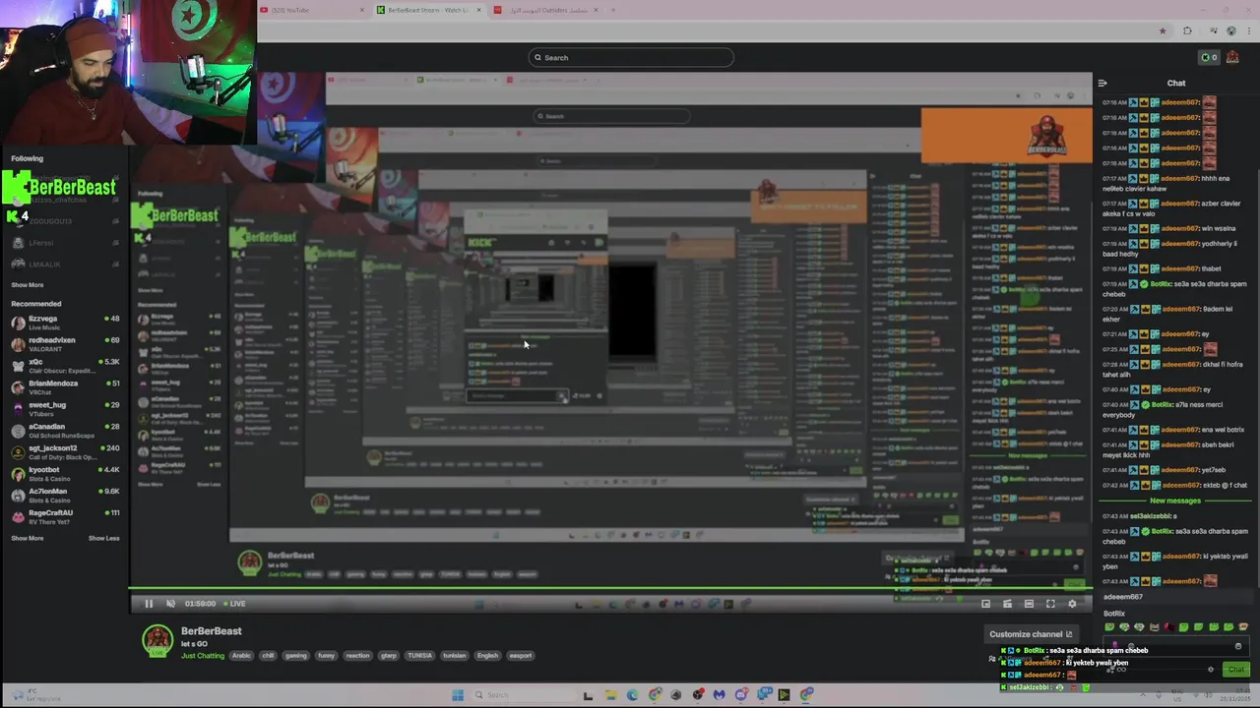Send message with green Chat button
Viewport: 1260px width, 708px height.
click(x=1236, y=670)
